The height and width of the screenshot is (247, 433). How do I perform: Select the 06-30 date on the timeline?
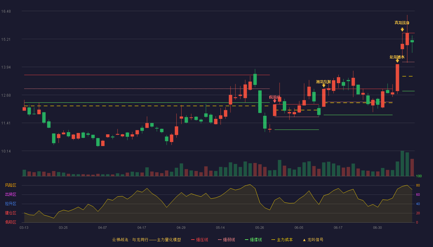[377, 228]
